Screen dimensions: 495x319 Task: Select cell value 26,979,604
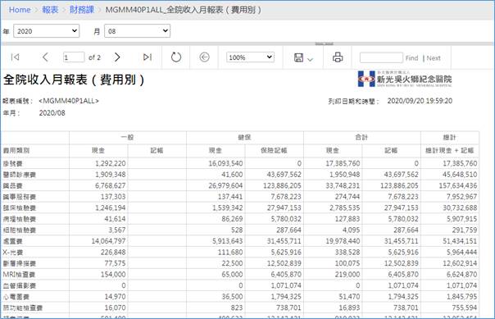[225, 185]
